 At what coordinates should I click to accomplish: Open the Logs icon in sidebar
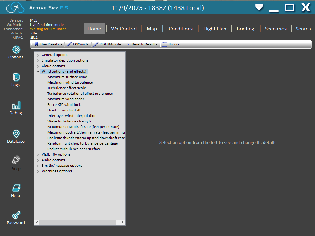tap(16, 77)
